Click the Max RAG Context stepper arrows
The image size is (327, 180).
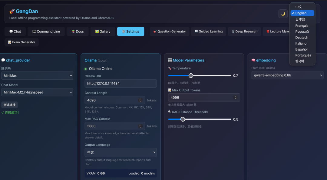click(x=140, y=126)
